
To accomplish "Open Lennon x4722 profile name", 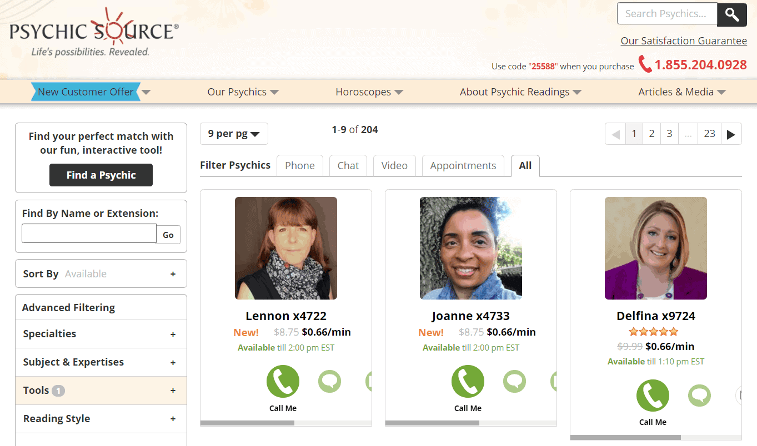I will click(x=286, y=316).
